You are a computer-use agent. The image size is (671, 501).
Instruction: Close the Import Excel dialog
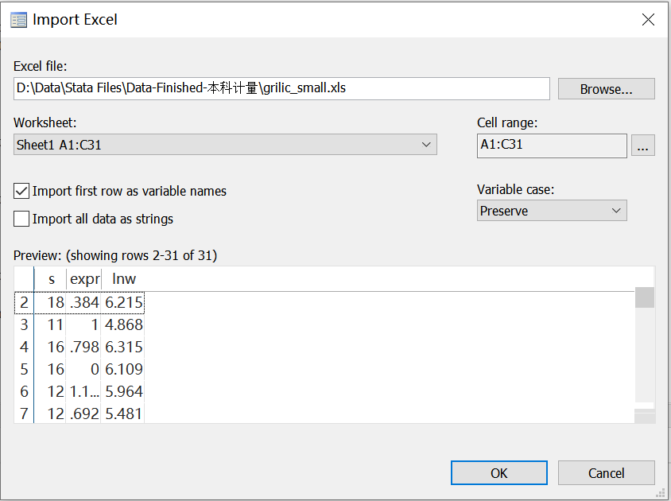coord(648,19)
